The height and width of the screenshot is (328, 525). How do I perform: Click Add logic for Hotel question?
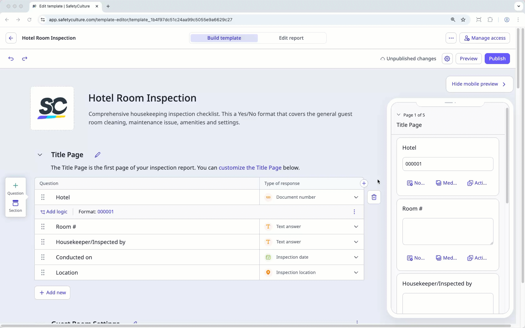tap(54, 212)
